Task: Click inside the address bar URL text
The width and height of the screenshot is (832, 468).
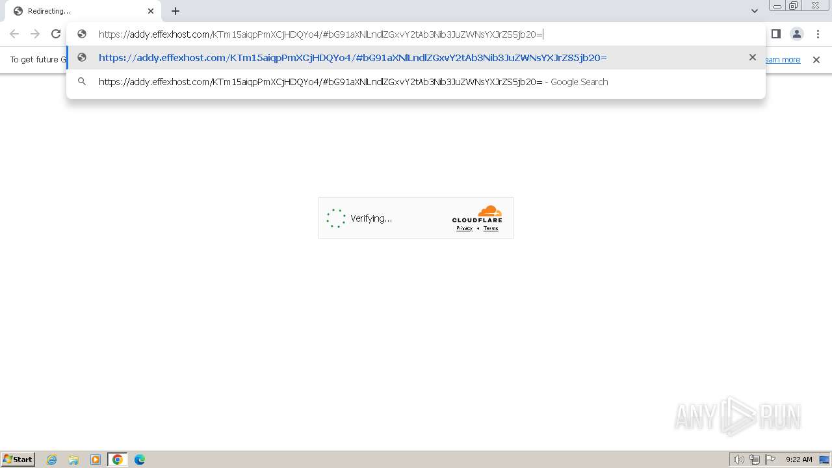Action: tap(320, 34)
